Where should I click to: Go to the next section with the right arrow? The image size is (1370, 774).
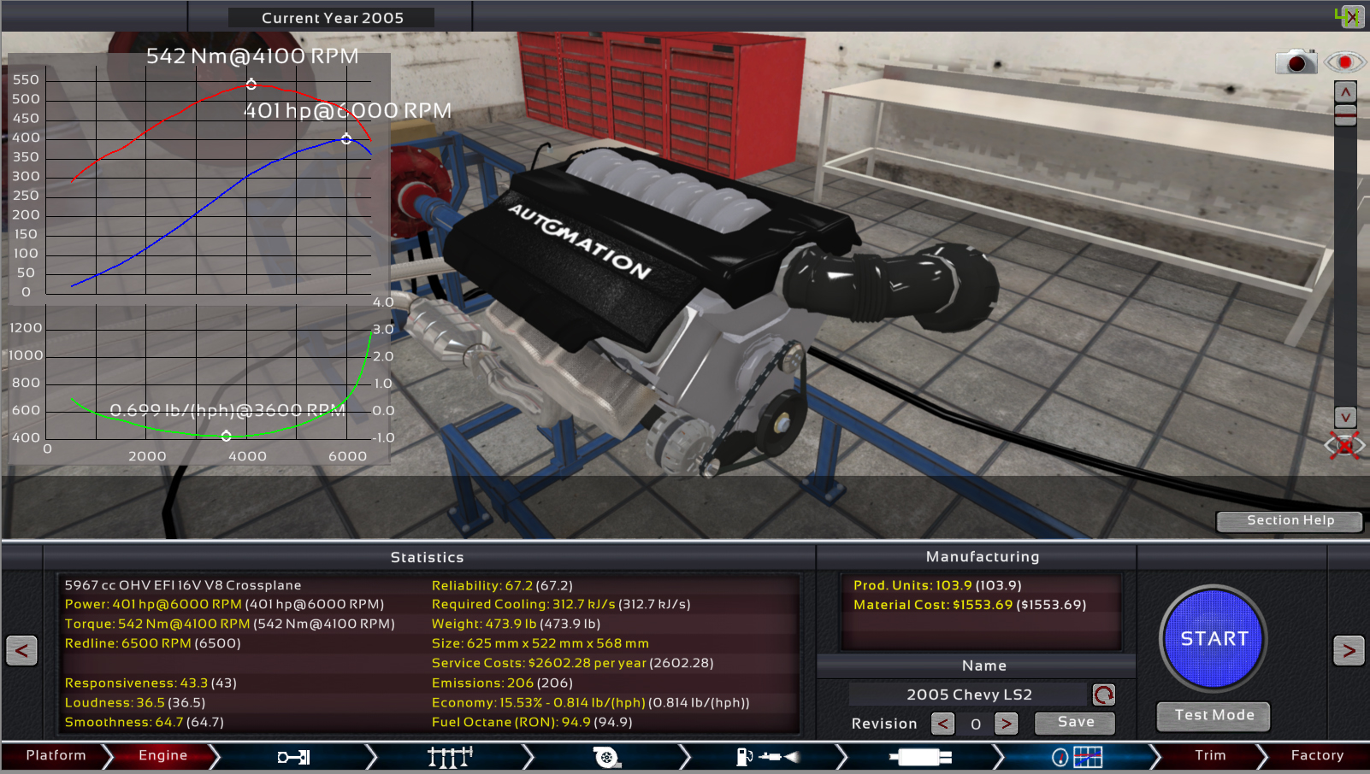1349,651
